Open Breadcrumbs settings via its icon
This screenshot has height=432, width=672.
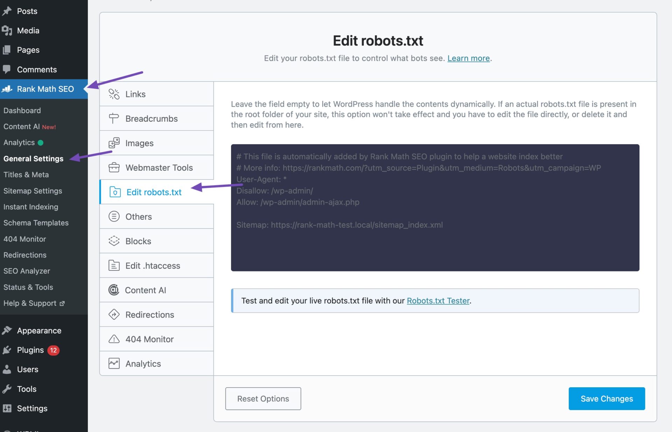point(114,118)
